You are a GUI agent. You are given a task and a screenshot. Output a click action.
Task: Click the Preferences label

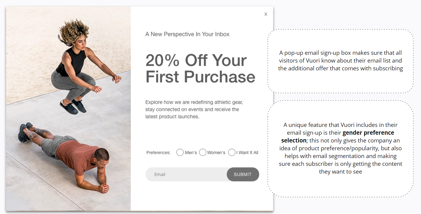click(x=158, y=153)
